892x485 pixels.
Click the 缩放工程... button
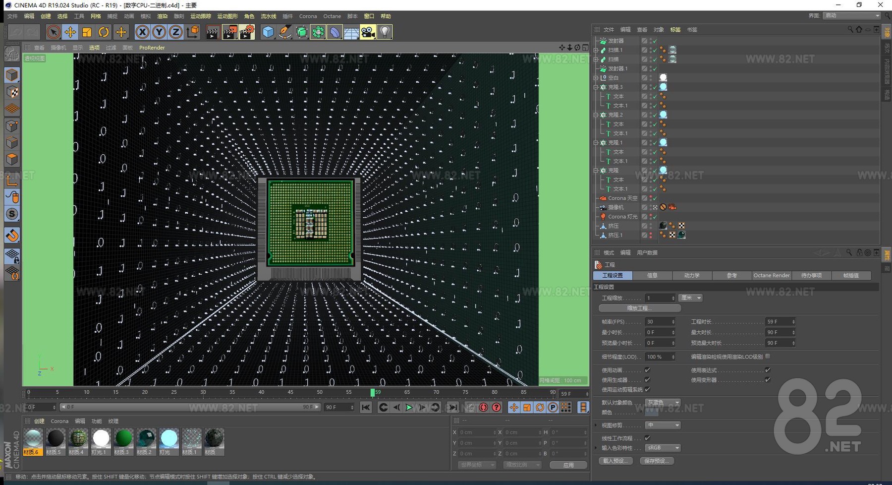[x=639, y=308]
